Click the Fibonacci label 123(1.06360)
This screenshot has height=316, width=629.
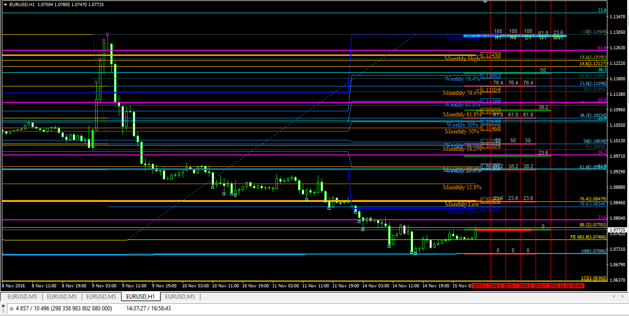pyautogui.click(x=594, y=277)
